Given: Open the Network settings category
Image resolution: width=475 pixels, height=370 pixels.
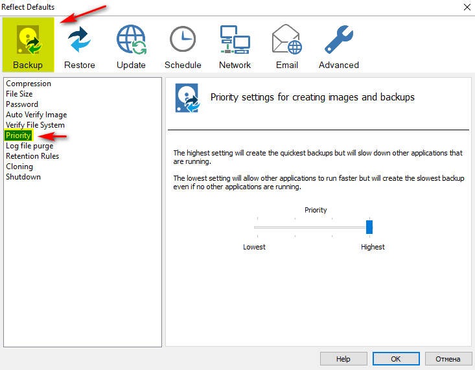Looking at the screenshot, I should [x=235, y=47].
